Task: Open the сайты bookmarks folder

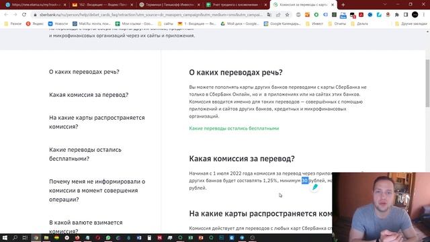Action: pos(165,24)
